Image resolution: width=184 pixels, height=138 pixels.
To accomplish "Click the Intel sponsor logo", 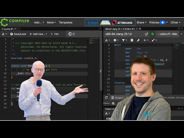I will pyautogui.click(x=93, y=23).
